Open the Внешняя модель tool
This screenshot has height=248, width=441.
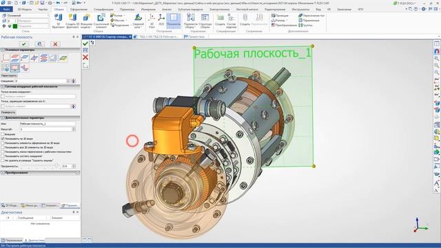click(86, 21)
